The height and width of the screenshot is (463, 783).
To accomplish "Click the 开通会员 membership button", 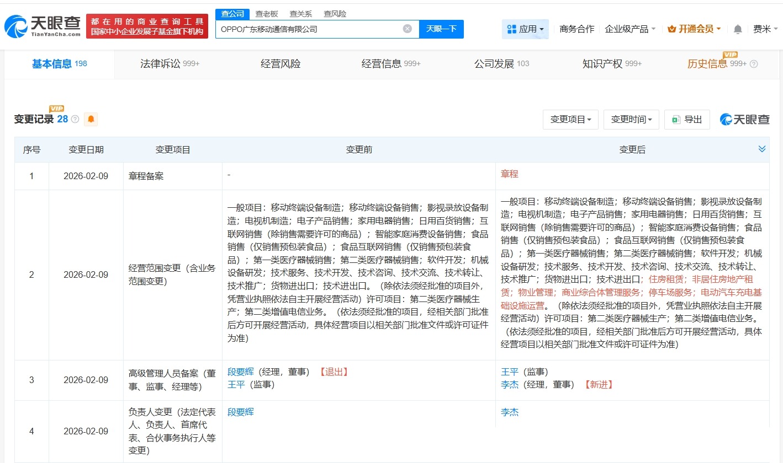I will (694, 29).
